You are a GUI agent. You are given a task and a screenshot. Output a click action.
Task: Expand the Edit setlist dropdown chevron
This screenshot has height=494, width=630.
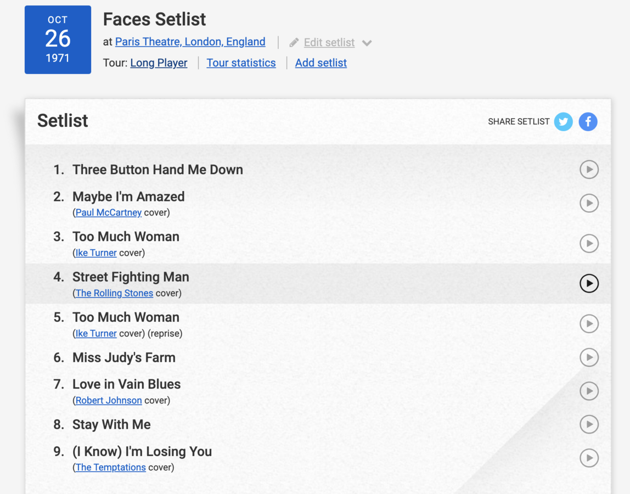pos(367,42)
